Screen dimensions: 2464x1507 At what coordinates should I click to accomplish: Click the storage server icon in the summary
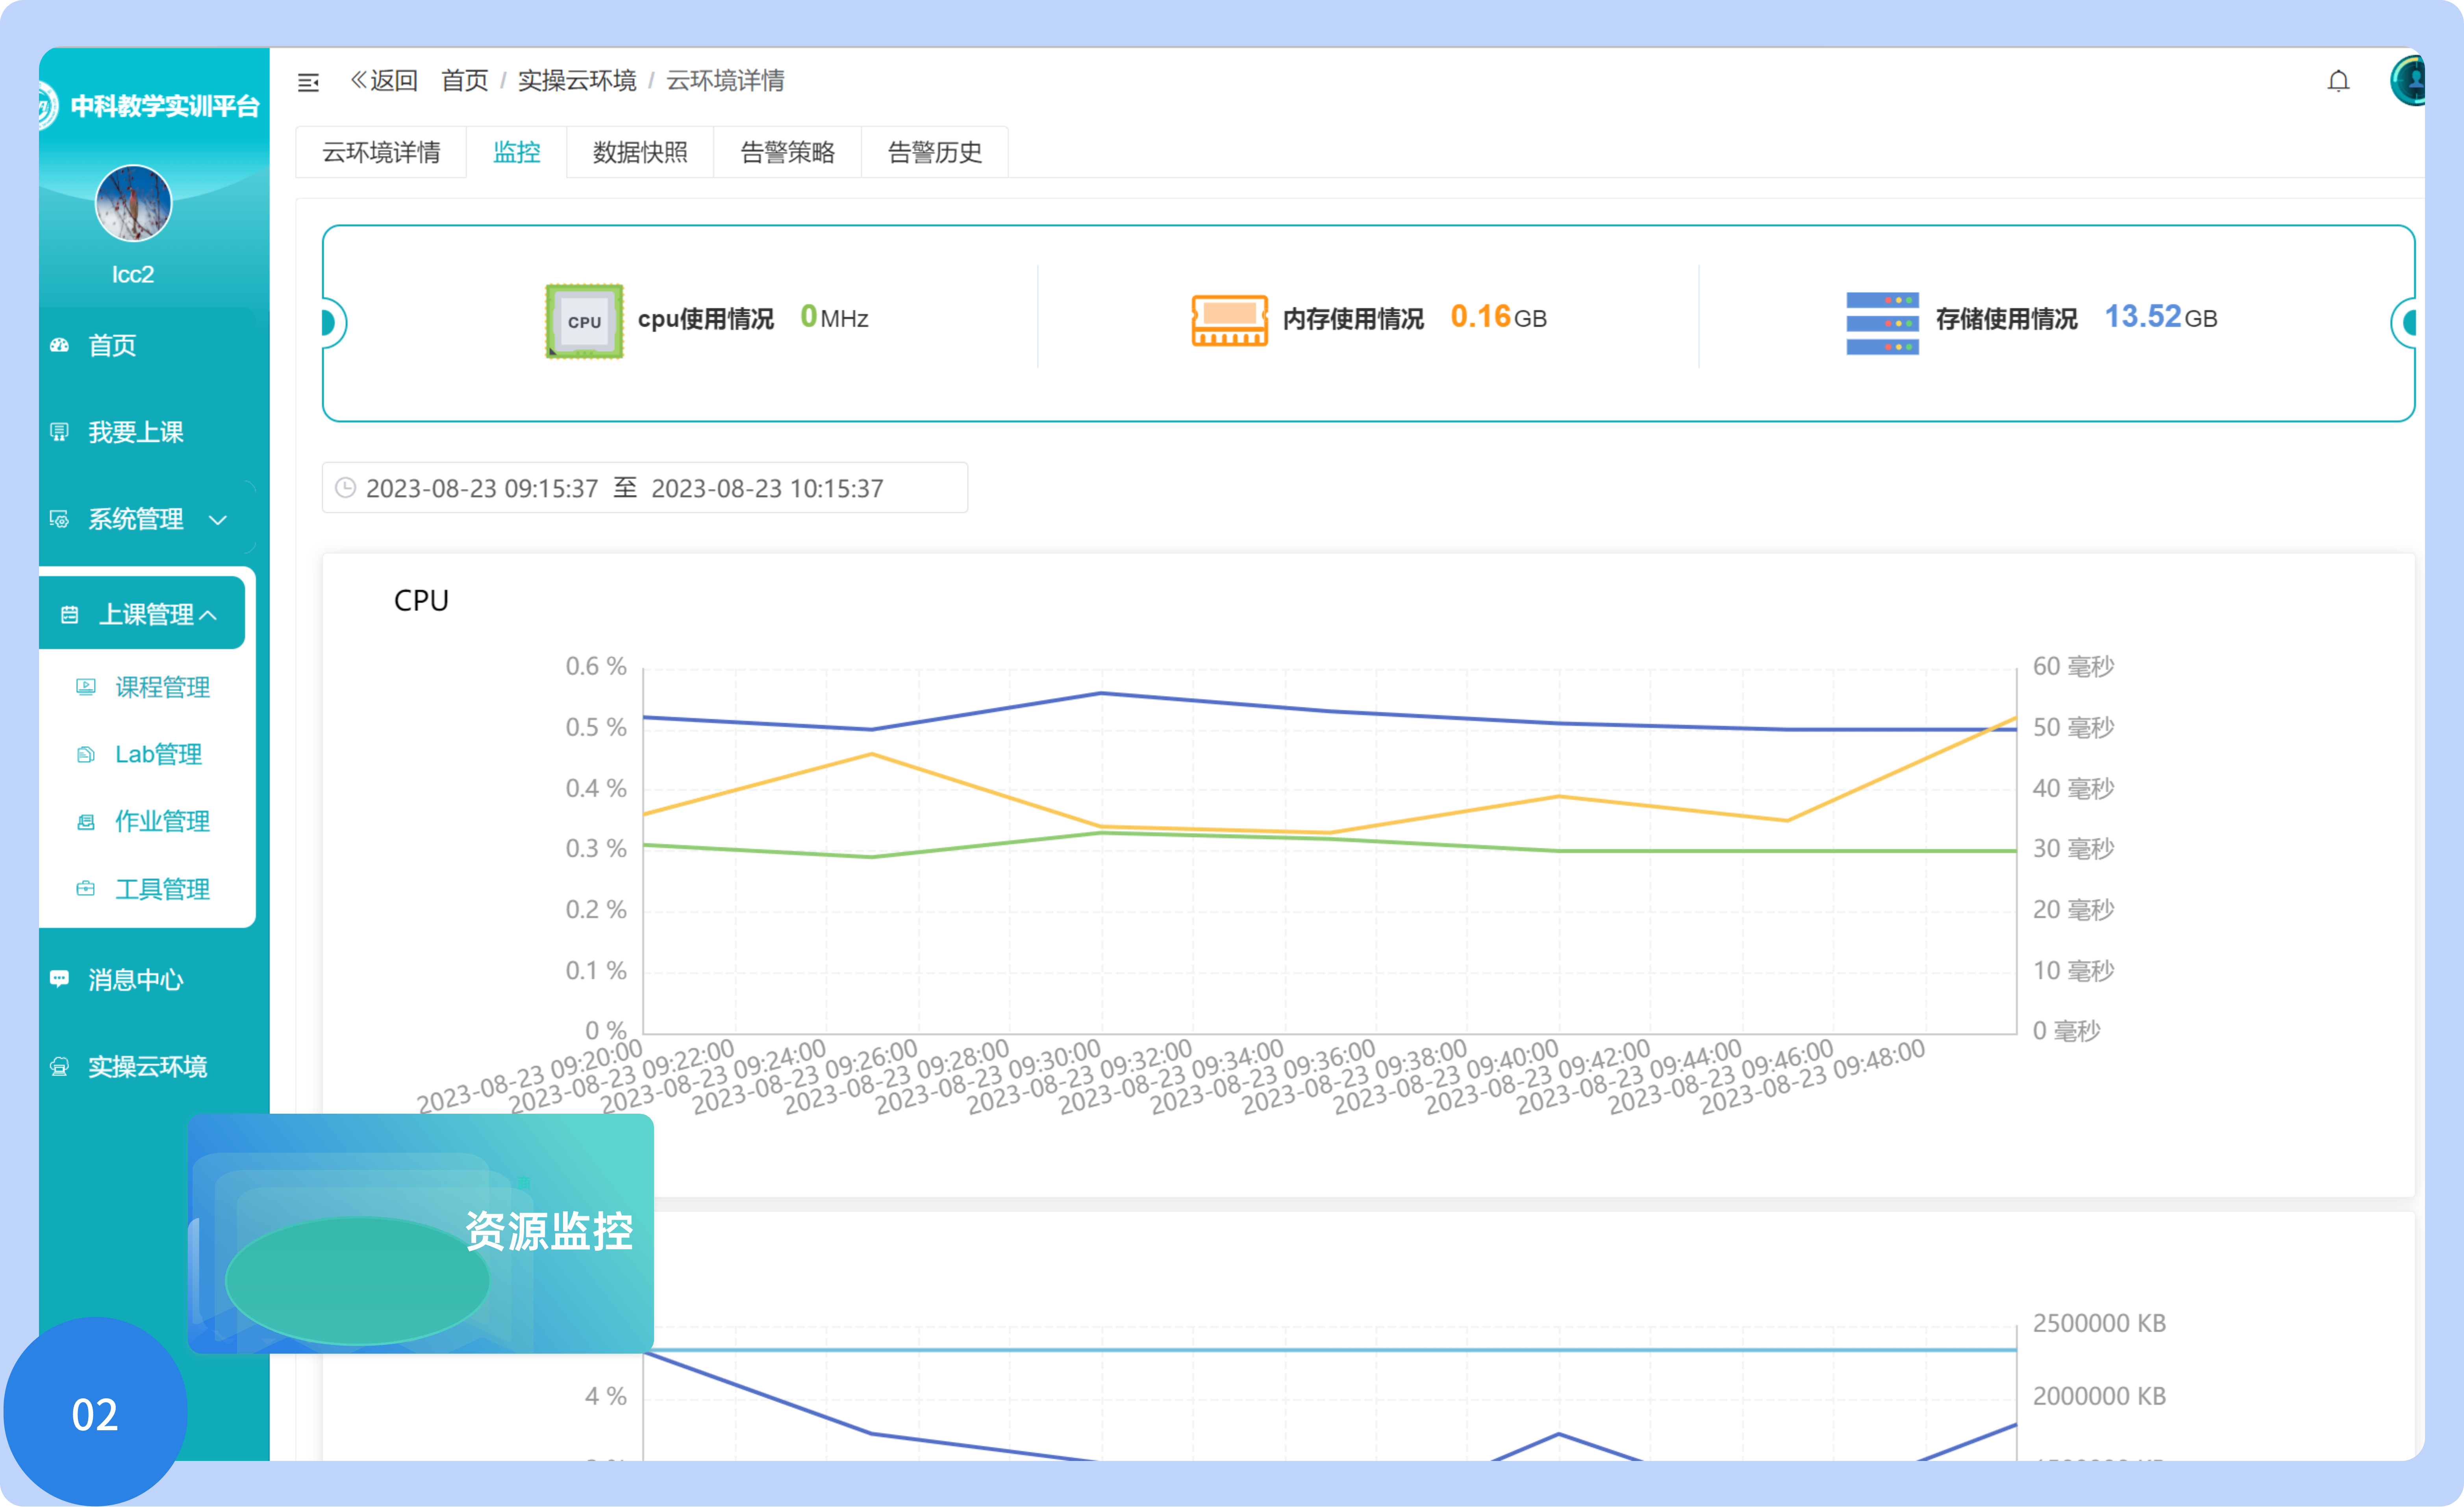(1882, 322)
